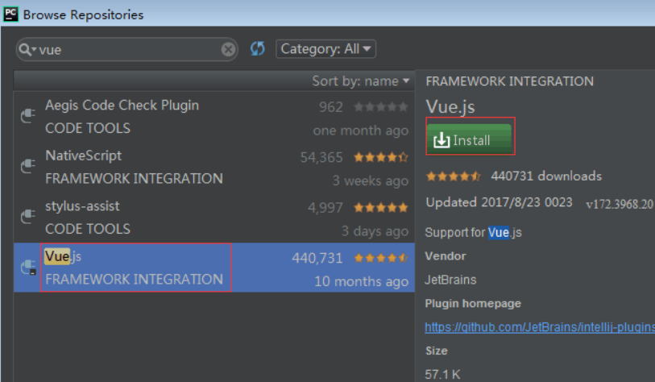Click the PyCharm logo in title bar
The height and width of the screenshot is (382, 655).
tap(10, 15)
